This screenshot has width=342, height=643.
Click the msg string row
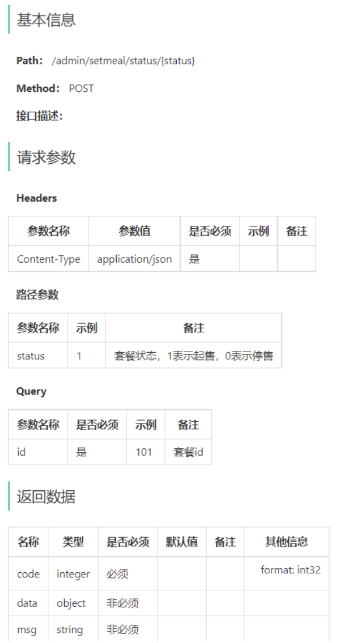coord(169,629)
